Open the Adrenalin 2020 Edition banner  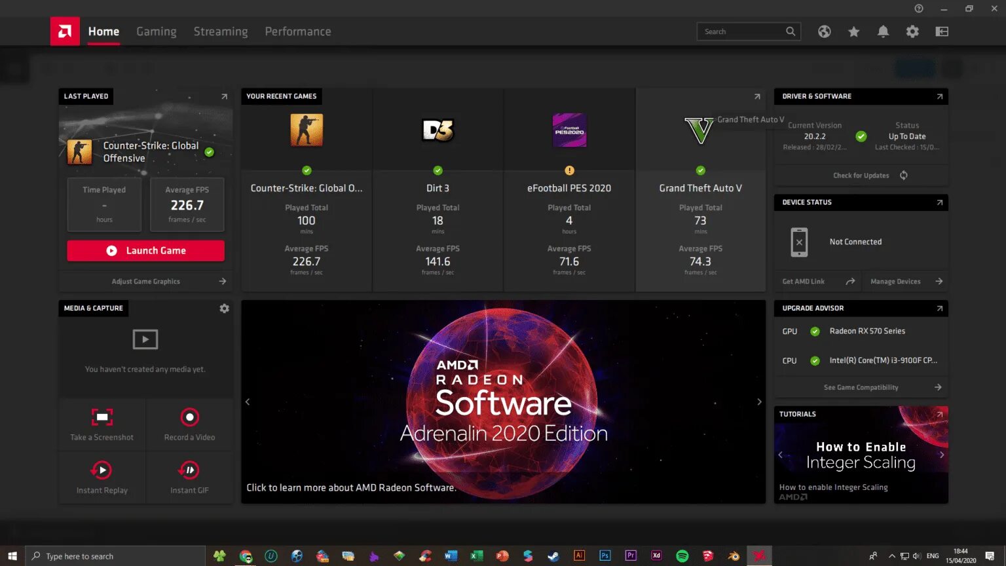pos(503,402)
